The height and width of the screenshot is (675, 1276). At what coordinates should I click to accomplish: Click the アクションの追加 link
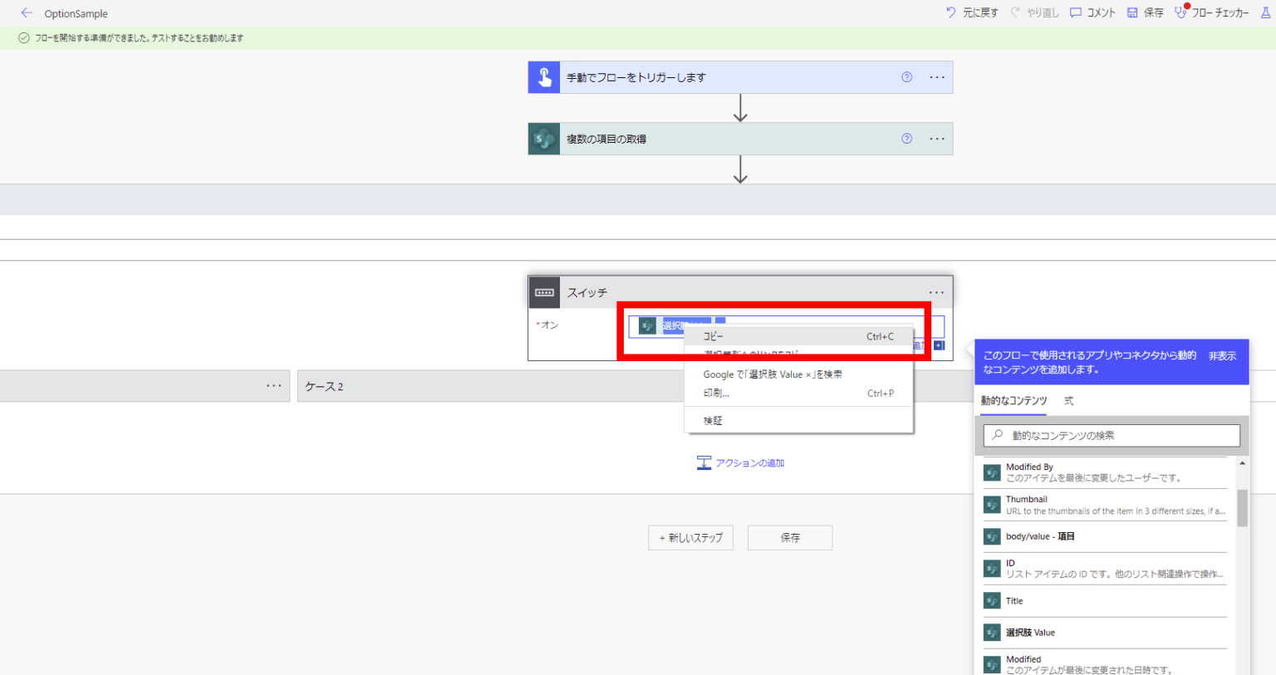tap(740, 463)
